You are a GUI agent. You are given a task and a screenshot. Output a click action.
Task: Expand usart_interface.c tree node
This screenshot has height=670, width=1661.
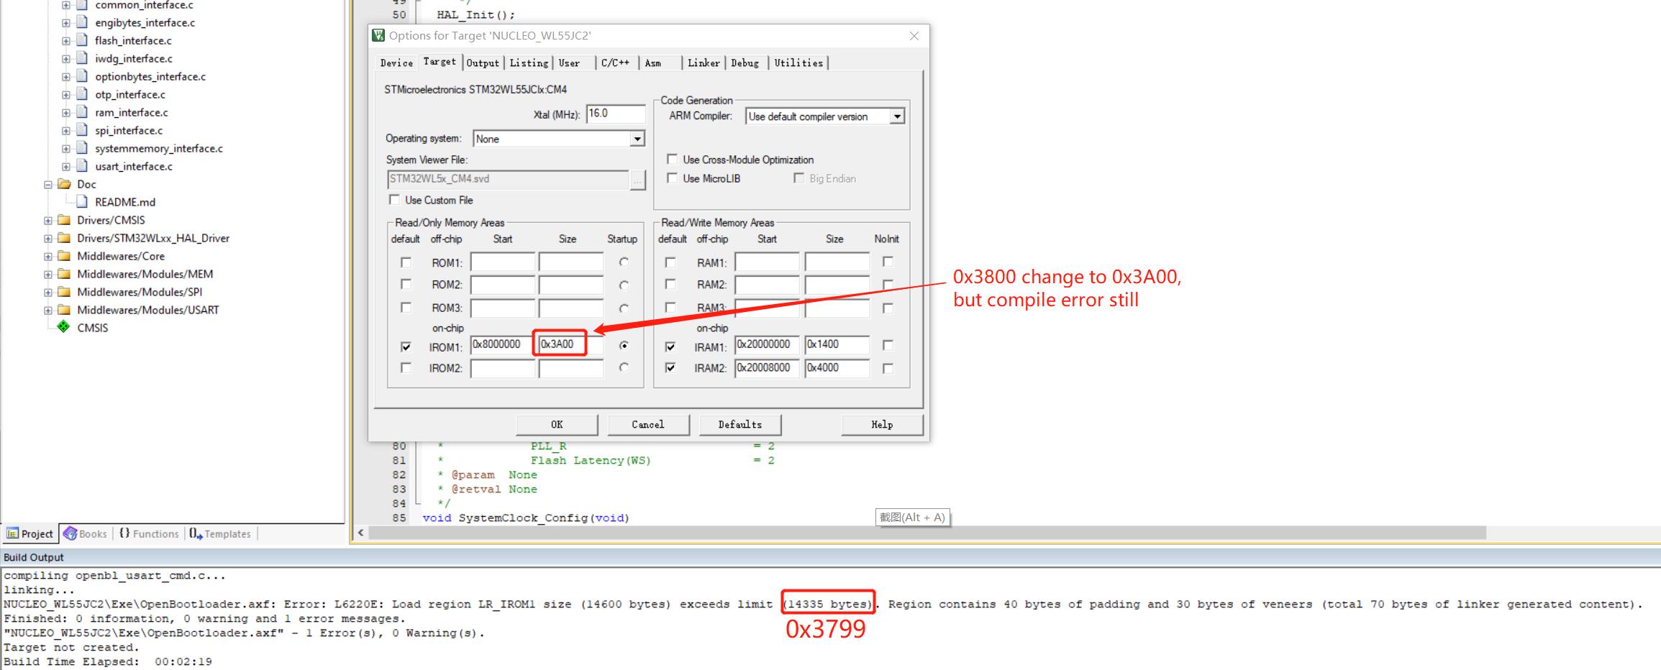coord(66,167)
